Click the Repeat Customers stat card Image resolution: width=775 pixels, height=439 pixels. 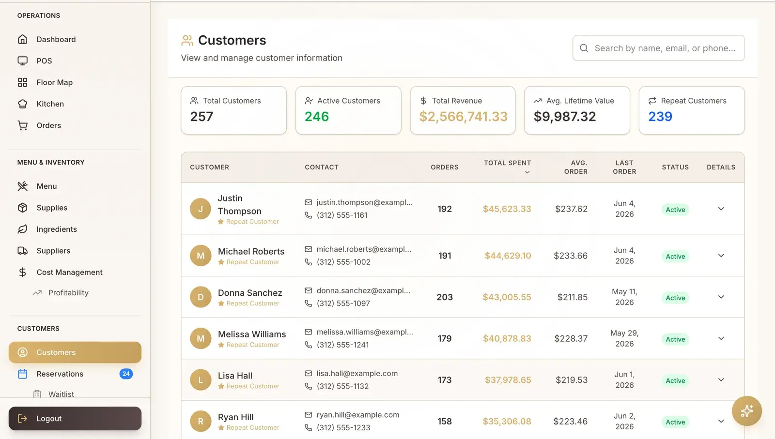[692, 110]
